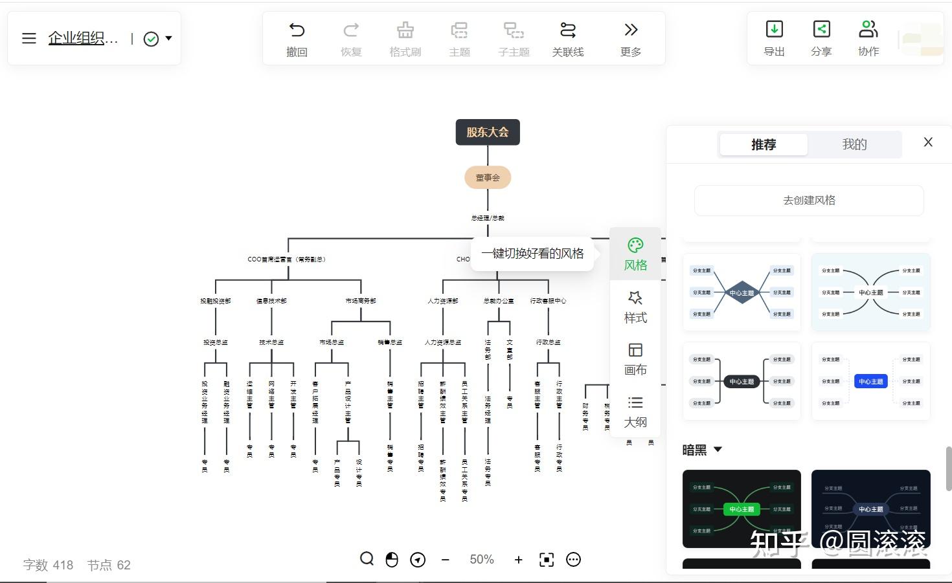Switch to the 我的 tab
952x583 pixels.
854,144
